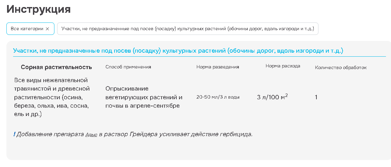Screen dimensions: 391x167
Task: Click the Способ применения column header
Action: tap(128, 67)
